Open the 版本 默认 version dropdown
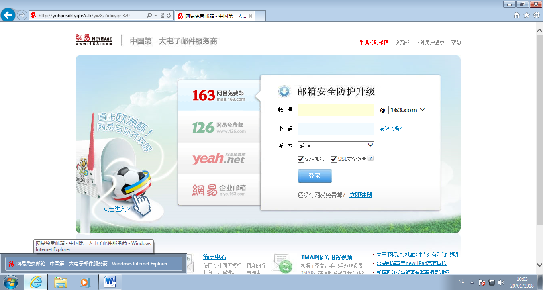 [336, 145]
